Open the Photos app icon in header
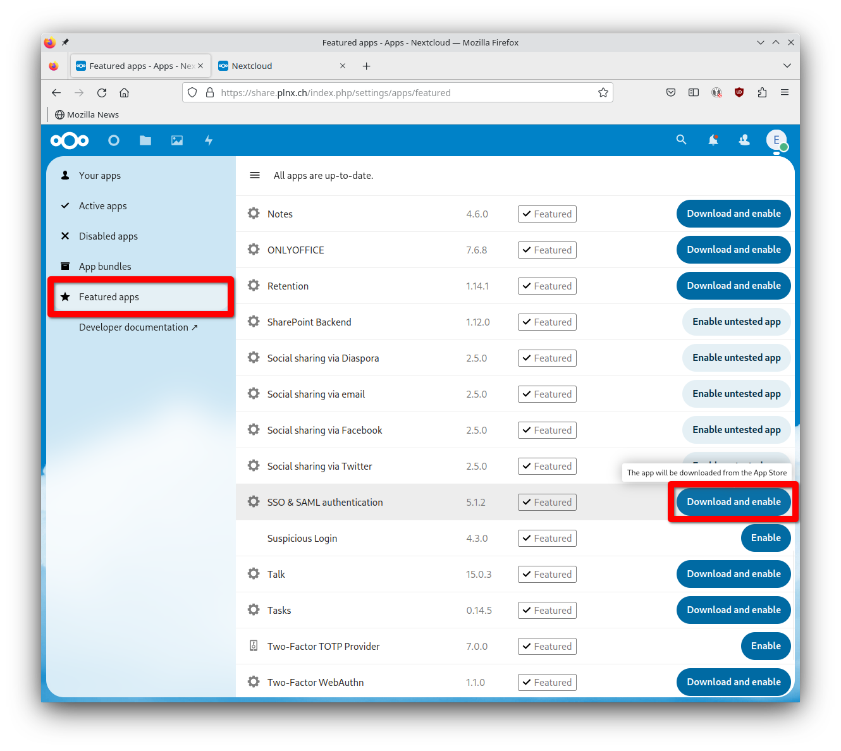The height and width of the screenshot is (751, 841). 176,140
